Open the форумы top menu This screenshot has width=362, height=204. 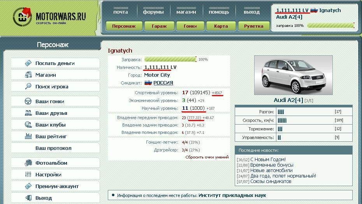click(153, 12)
